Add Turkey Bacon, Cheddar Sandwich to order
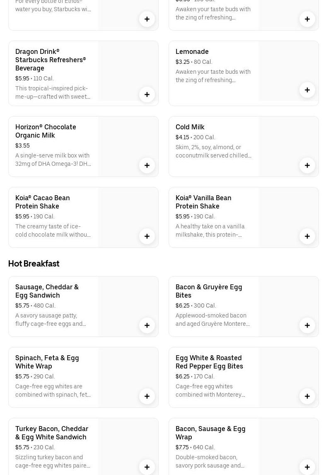333x475 pixels. click(x=147, y=467)
